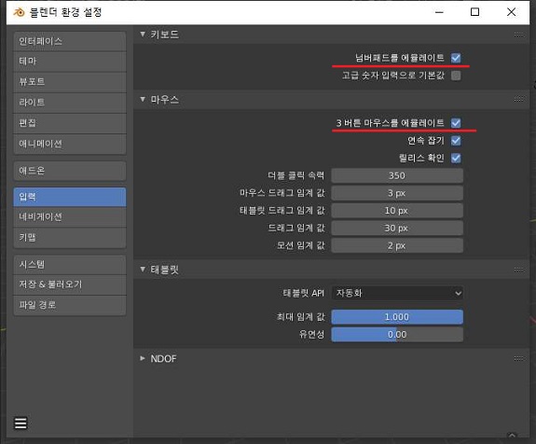Switch to the 뷰포트 tab

(70, 82)
